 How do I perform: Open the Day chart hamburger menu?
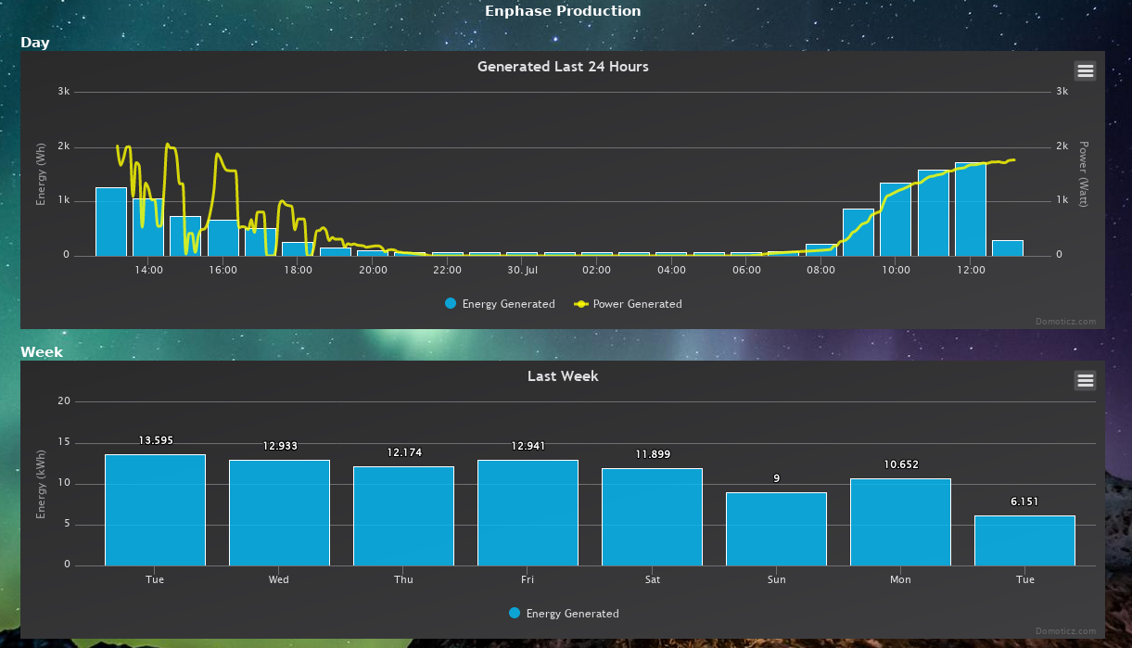coord(1085,70)
